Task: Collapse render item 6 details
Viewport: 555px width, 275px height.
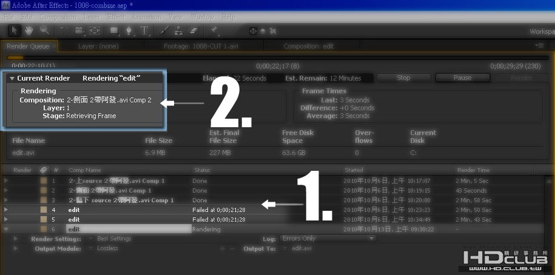Action: (6, 229)
